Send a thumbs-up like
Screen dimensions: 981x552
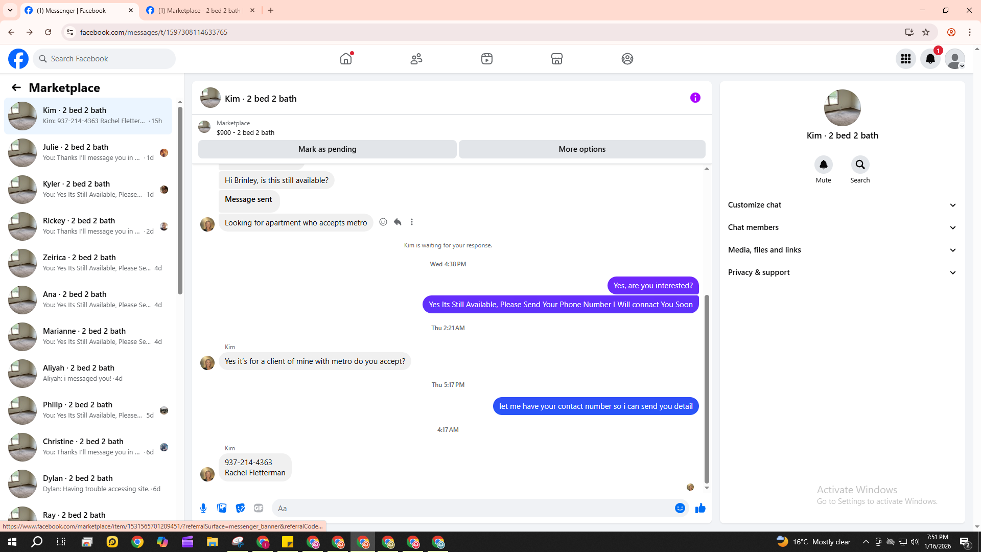click(700, 508)
